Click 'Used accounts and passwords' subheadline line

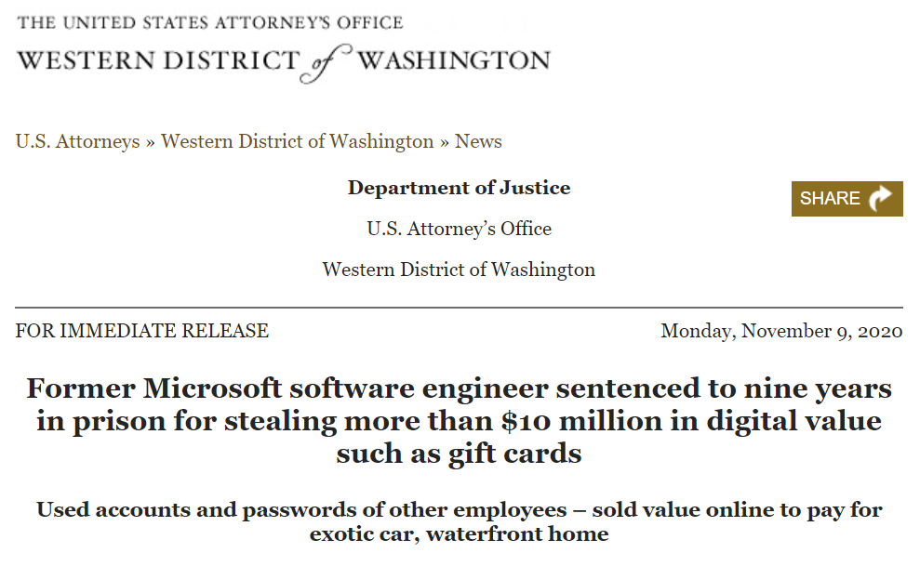click(460, 509)
